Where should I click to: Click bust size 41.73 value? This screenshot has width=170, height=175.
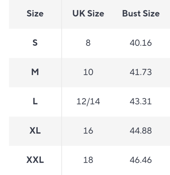point(141,73)
